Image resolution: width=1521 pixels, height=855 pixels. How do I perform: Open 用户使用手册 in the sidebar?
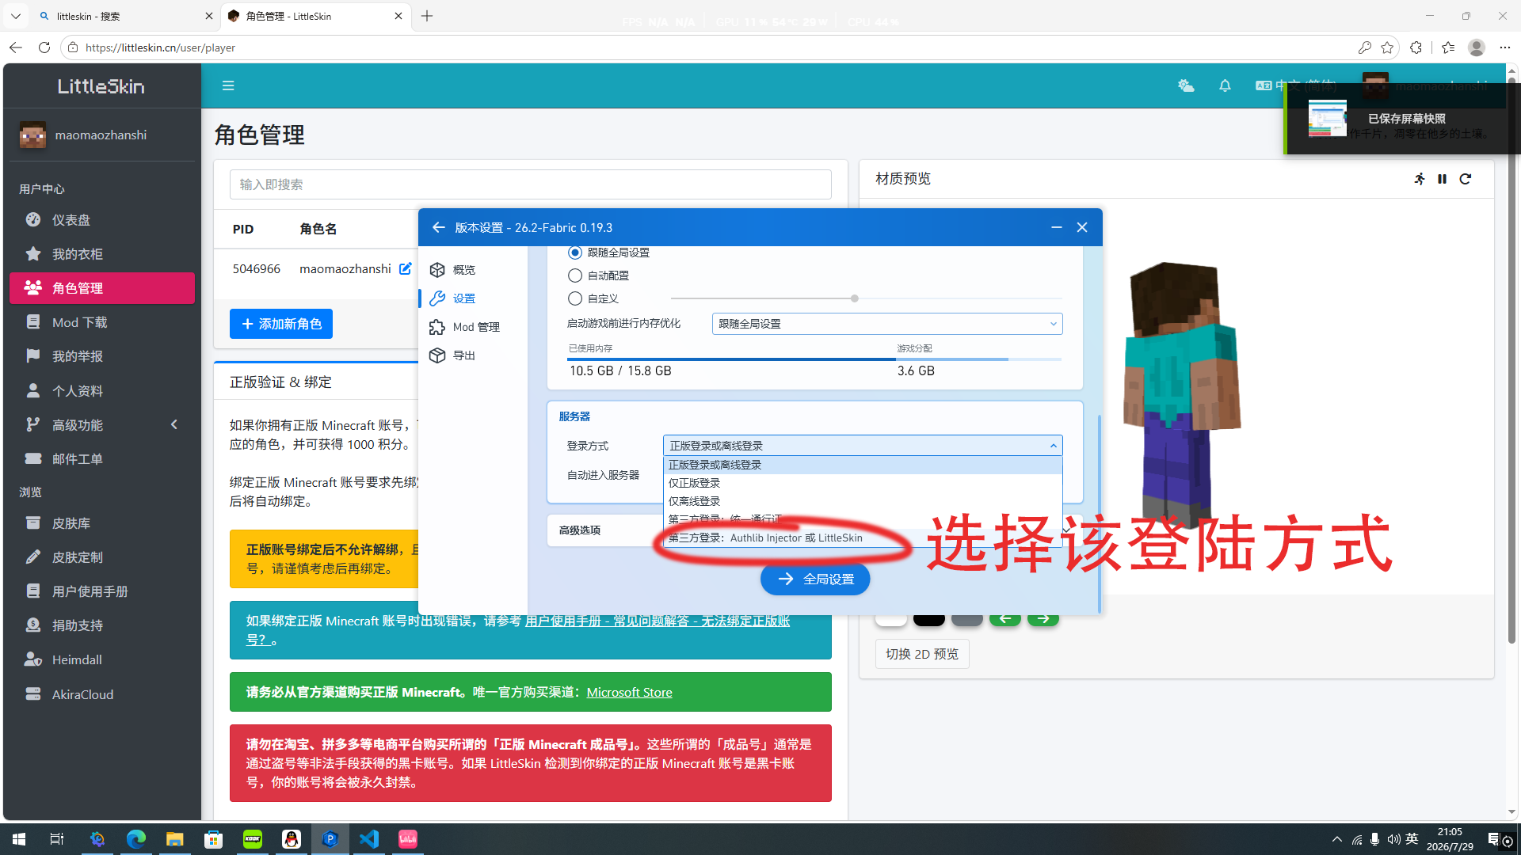[102, 591]
